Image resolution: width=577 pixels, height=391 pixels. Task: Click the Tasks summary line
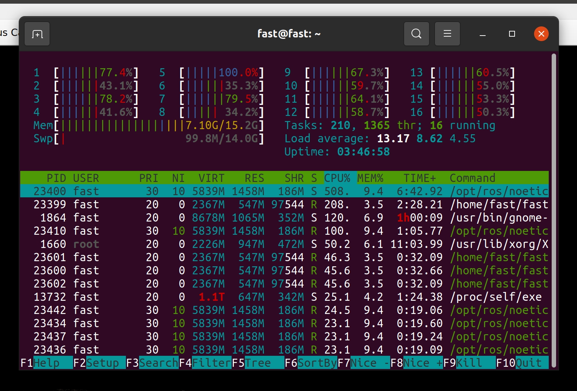[x=390, y=125]
